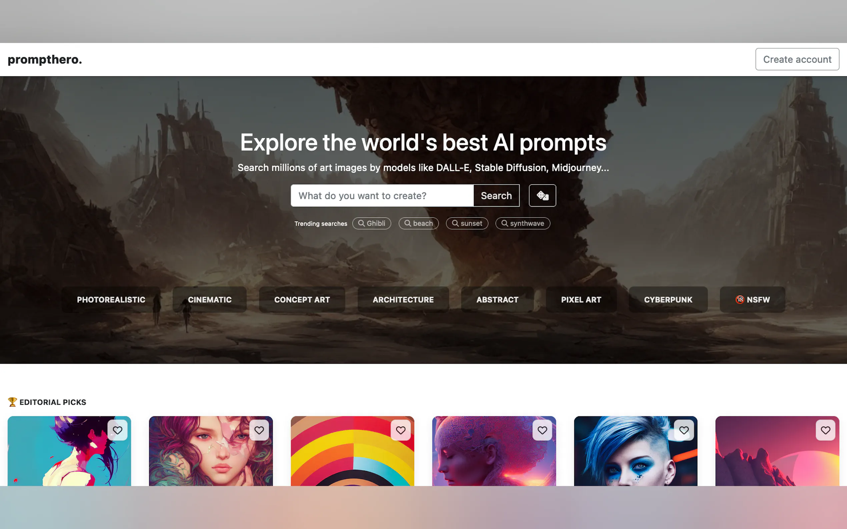Favorite the blue-haired woman portrait

684,430
